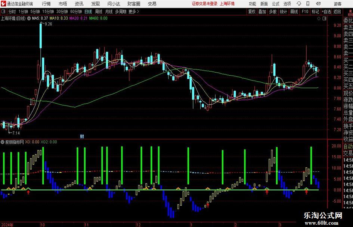Click the 统计 statistics button
353x227 pixels.
click(x=283, y=12)
